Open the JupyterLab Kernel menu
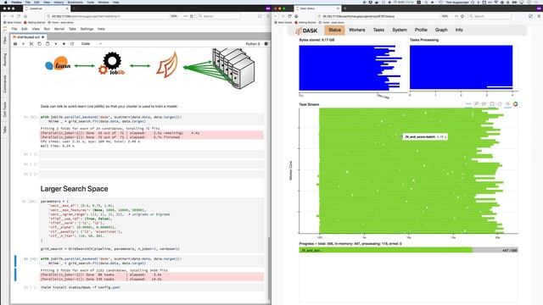 pos(59,29)
